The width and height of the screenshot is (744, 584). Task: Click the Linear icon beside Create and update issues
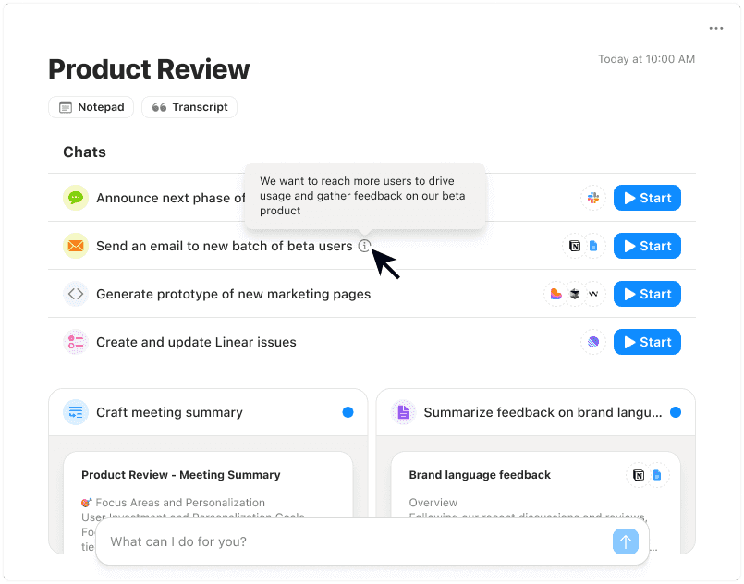point(592,341)
